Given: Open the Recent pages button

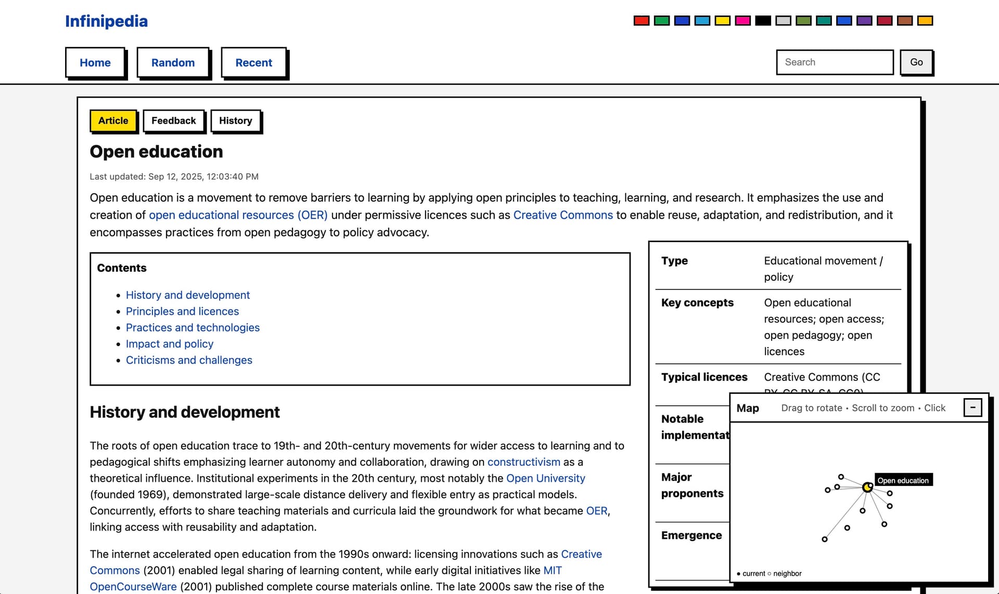Looking at the screenshot, I should (x=253, y=62).
